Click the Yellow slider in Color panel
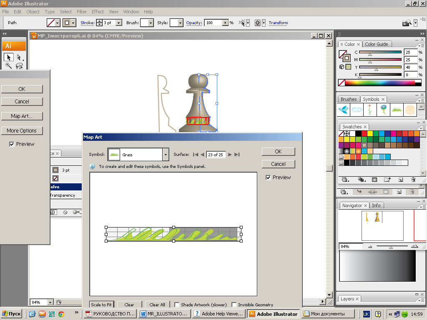 [x=380, y=67]
